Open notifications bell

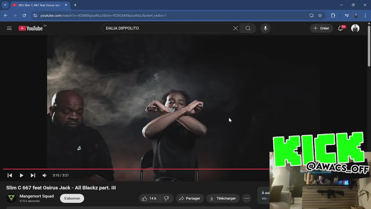[341, 28]
